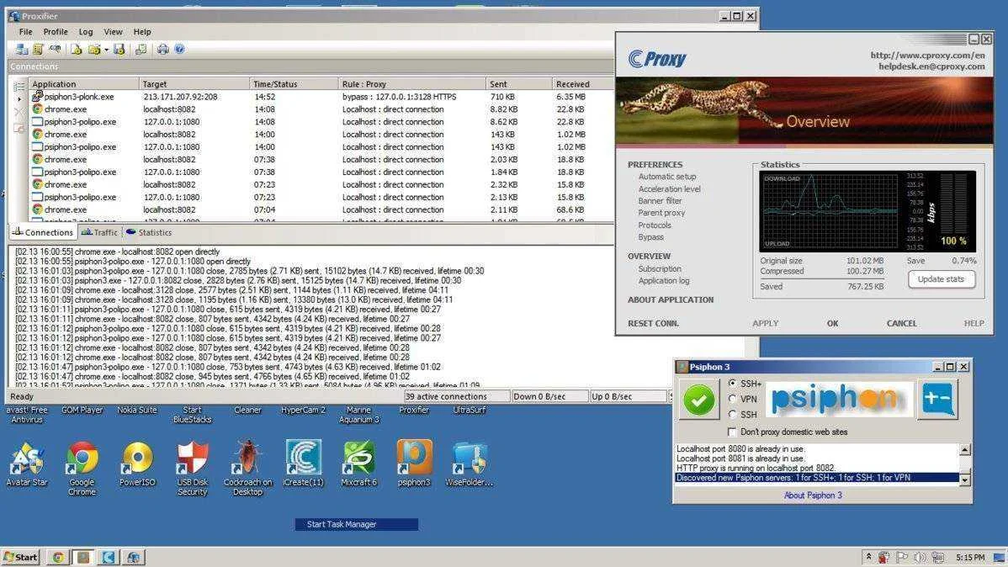The width and height of the screenshot is (1008, 567).
Task: Enable Don't proxy domestic web sites checkbox
Action: 731,432
